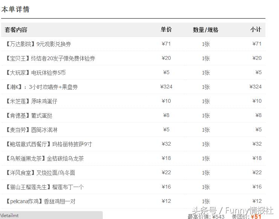Select the 【米芝莲】原味鸡蛋仔 item name
The image size is (279, 219).
[x=32, y=101]
